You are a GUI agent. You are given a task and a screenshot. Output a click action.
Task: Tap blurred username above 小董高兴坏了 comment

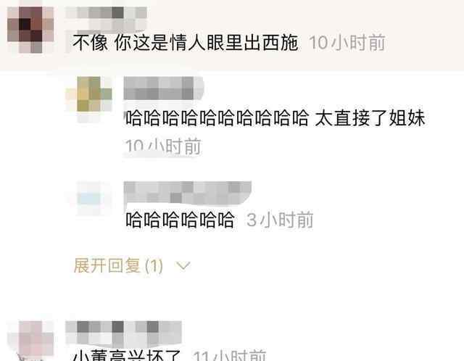(123, 333)
